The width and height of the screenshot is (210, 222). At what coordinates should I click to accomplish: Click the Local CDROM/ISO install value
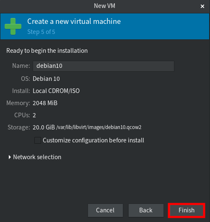[56, 91]
